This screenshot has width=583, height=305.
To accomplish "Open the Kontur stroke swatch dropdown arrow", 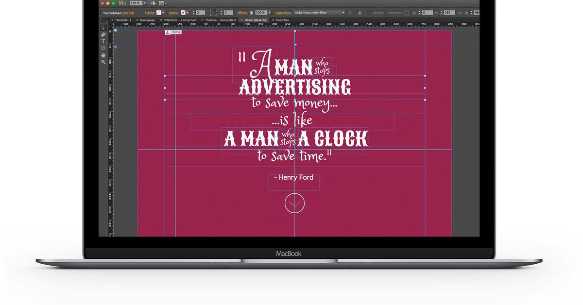I will pos(188,13).
